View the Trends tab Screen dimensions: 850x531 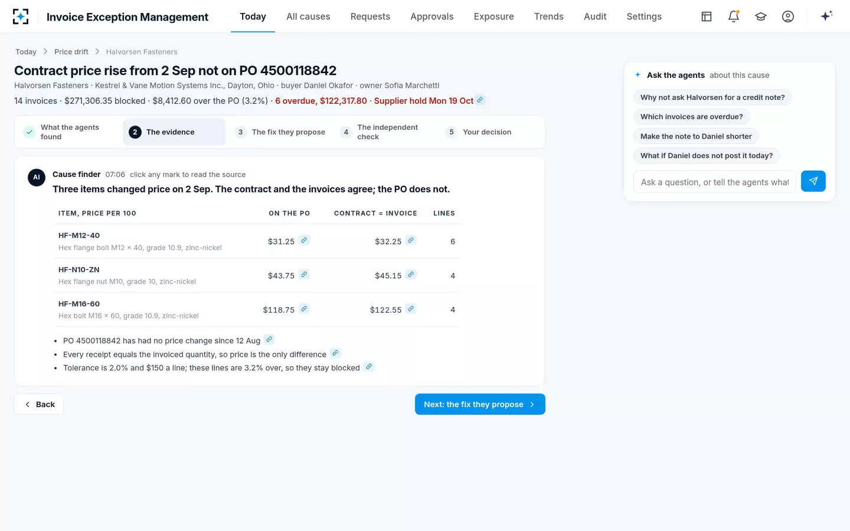(x=549, y=17)
